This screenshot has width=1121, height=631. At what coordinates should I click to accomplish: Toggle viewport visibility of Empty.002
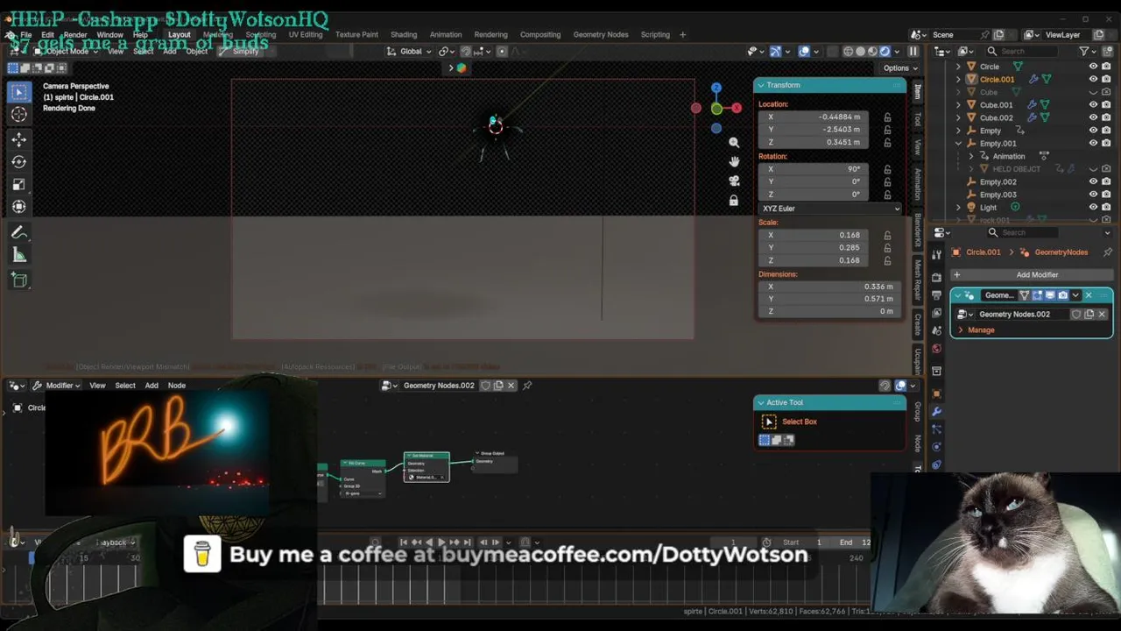click(x=1093, y=182)
